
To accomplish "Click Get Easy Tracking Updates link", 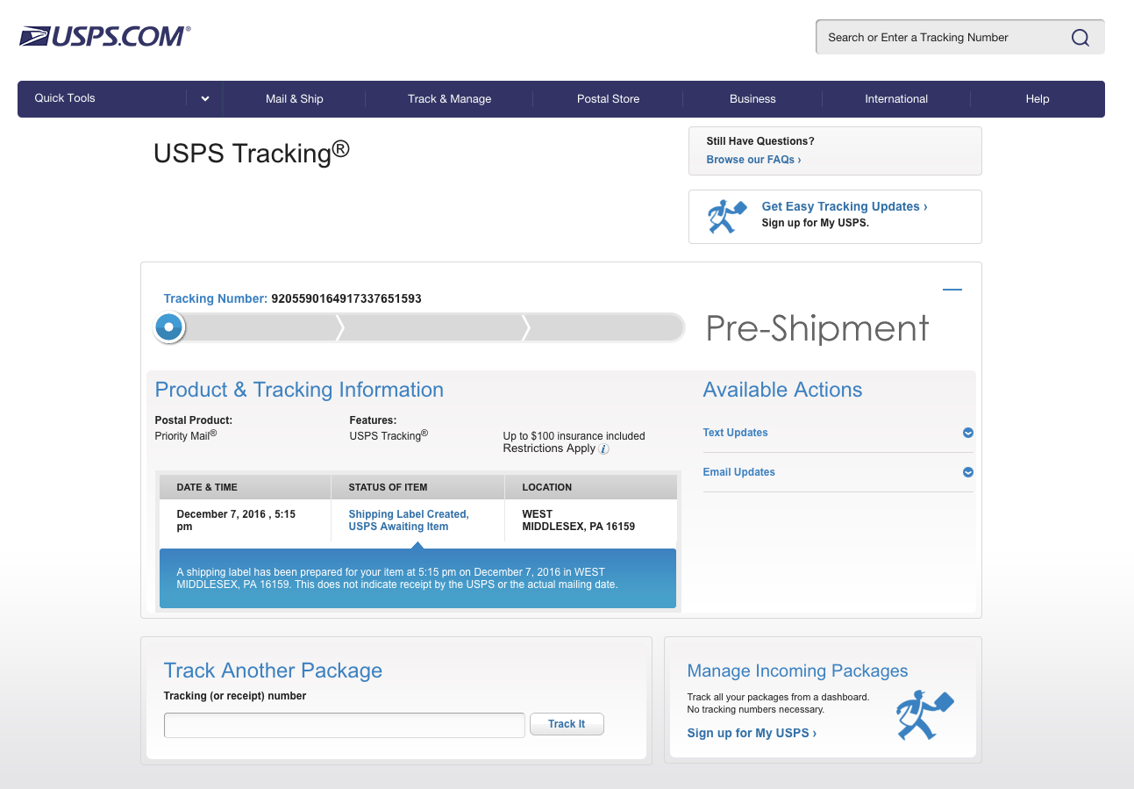I will [x=845, y=206].
